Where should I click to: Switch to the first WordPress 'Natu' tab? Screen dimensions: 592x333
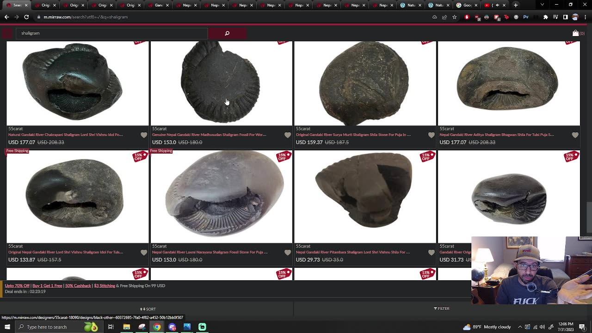tap(409, 5)
